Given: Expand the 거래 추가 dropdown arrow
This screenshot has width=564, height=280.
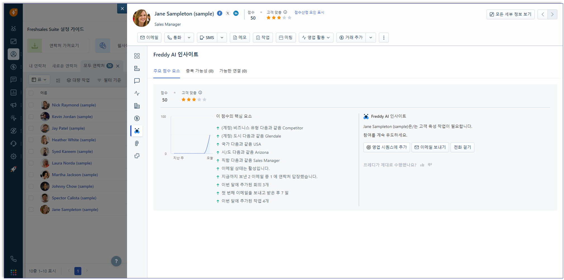Looking at the screenshot, I should [371, 38].
